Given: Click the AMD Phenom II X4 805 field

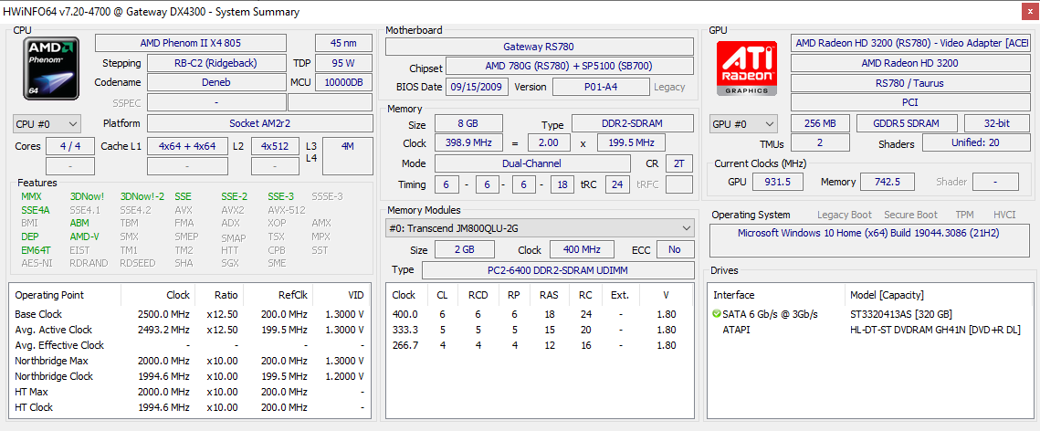Looking at the screenshot, I should coord(191,43).
